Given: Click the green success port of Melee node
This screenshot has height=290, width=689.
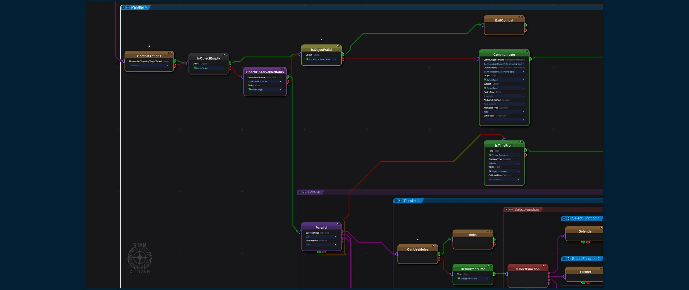Looking at the screenshot, I should tap(494, 239).
